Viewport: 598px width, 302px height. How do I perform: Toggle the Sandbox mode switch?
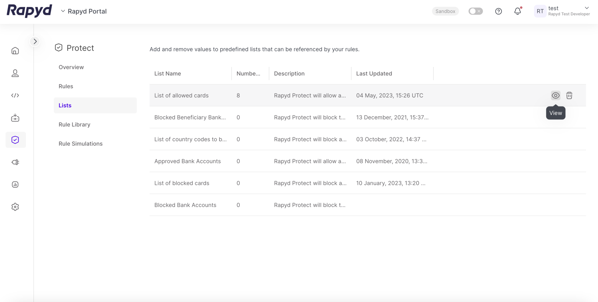[x=475, y=11]
